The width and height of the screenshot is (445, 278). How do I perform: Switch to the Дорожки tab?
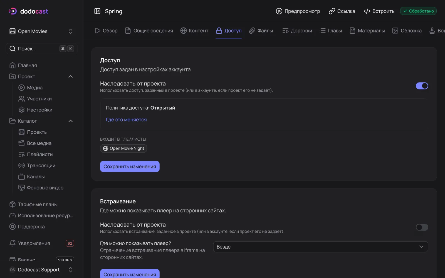point(297,31)
